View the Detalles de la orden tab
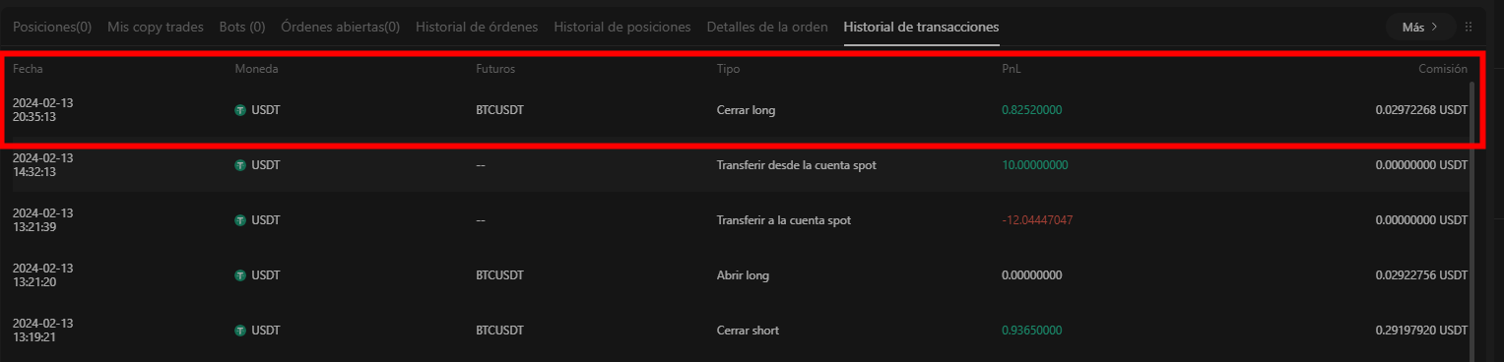The height and width of the screenshot is (362, 1504). click(x=767, y=27)
